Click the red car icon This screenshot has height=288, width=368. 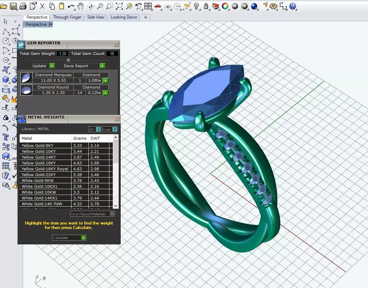[x=158, y=6]
